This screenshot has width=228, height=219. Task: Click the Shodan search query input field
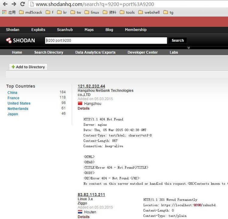[x=106, y=40]
